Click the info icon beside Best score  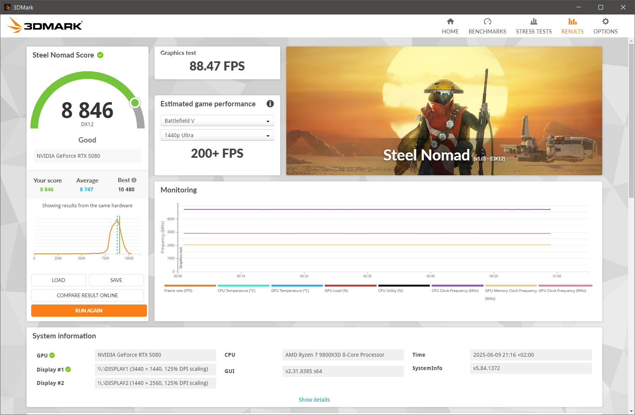coord(134,180)
